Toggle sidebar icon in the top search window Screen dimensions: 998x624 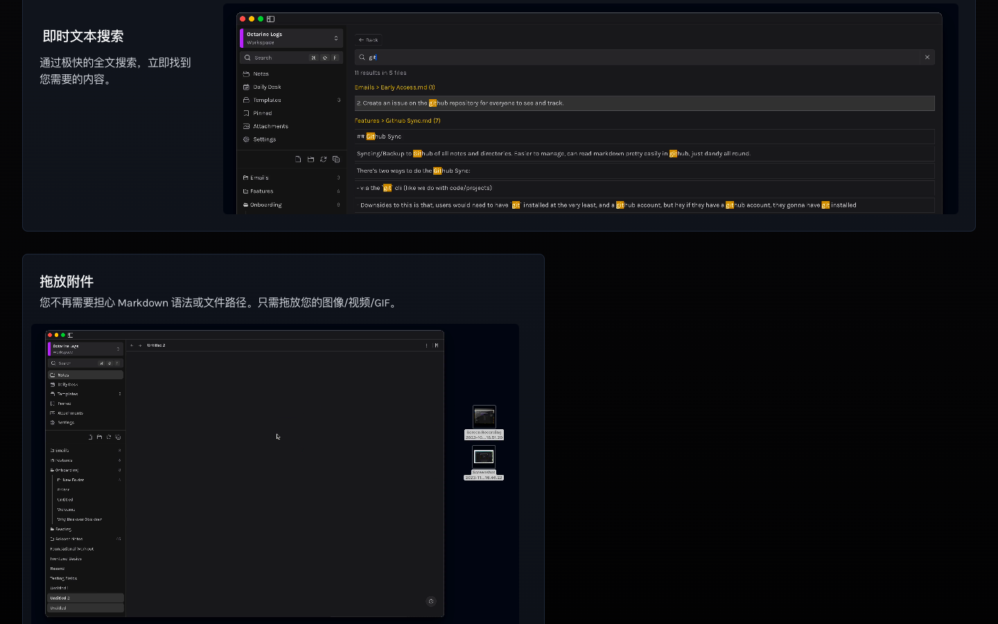point(271,19)
